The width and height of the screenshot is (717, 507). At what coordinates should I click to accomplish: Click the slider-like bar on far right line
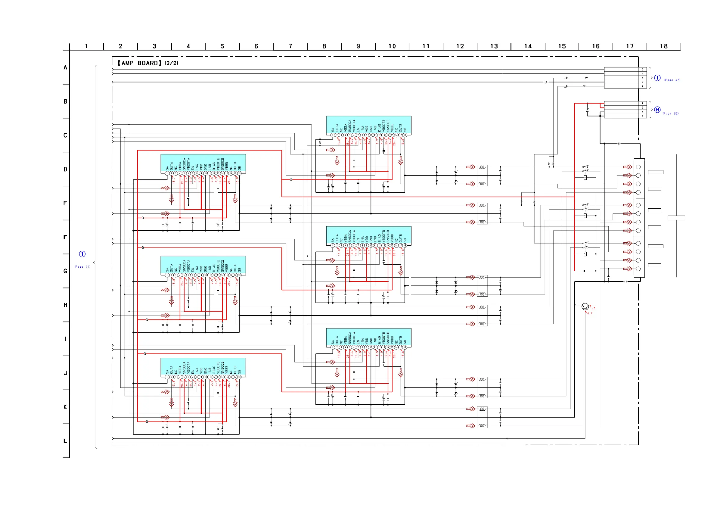[676, 218]
